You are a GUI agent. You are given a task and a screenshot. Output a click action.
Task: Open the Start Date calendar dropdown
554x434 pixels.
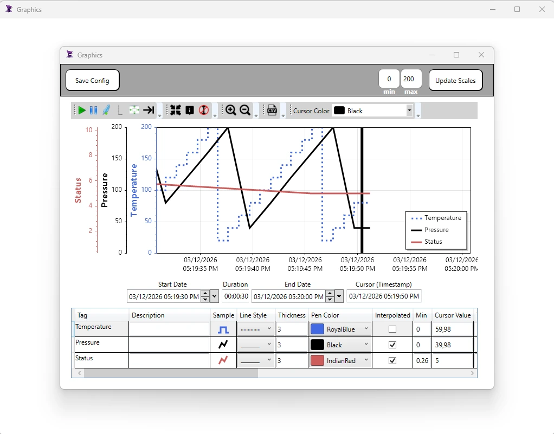(x=214, y=296)
